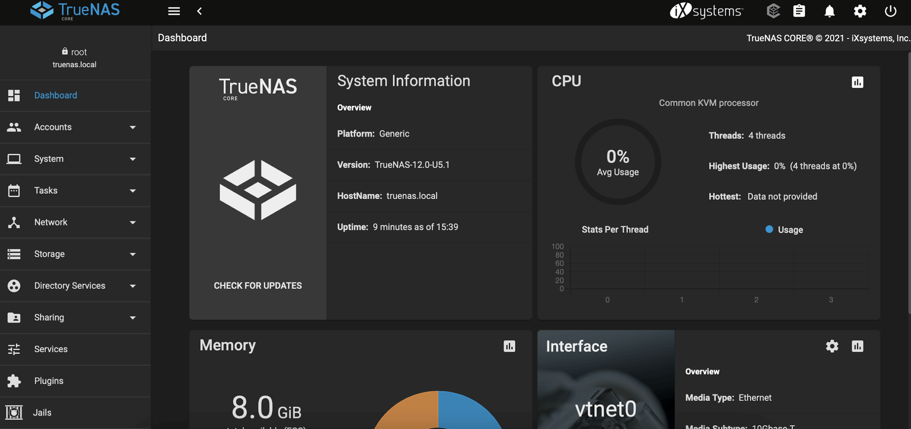
Task: Open Memory reports chart icon
Action: point(509,346)
